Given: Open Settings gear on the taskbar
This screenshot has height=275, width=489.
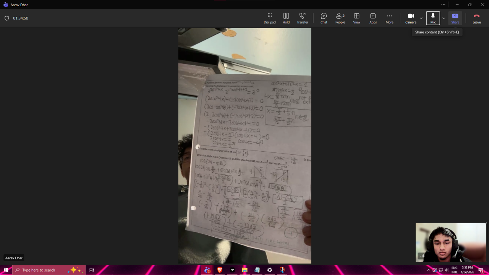Looking at the screenshot, I should [270, 270].
